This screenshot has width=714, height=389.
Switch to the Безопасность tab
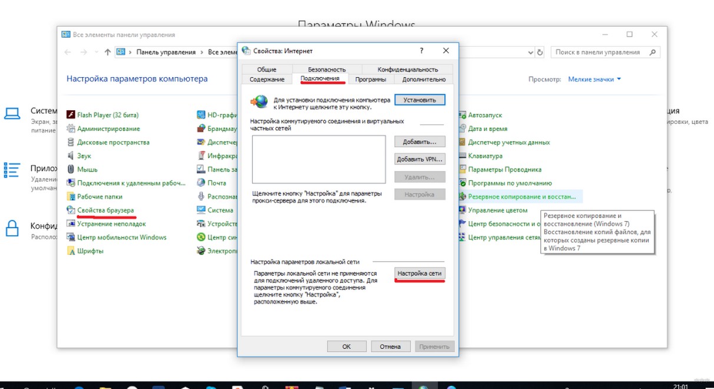point(326,70)
